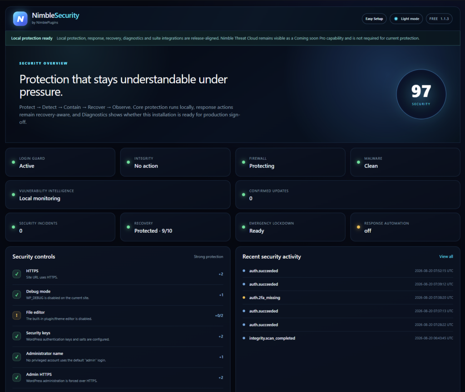Open the auth.succeeded entry at 07:39:12
Screen dimensions: 465x392
click(x=347, y=284)
